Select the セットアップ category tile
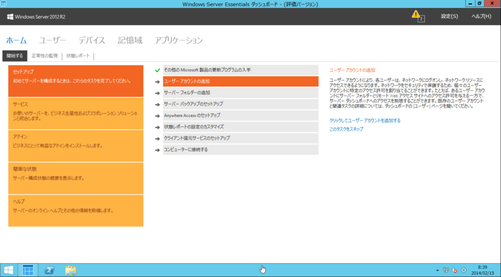 [76, 81]
